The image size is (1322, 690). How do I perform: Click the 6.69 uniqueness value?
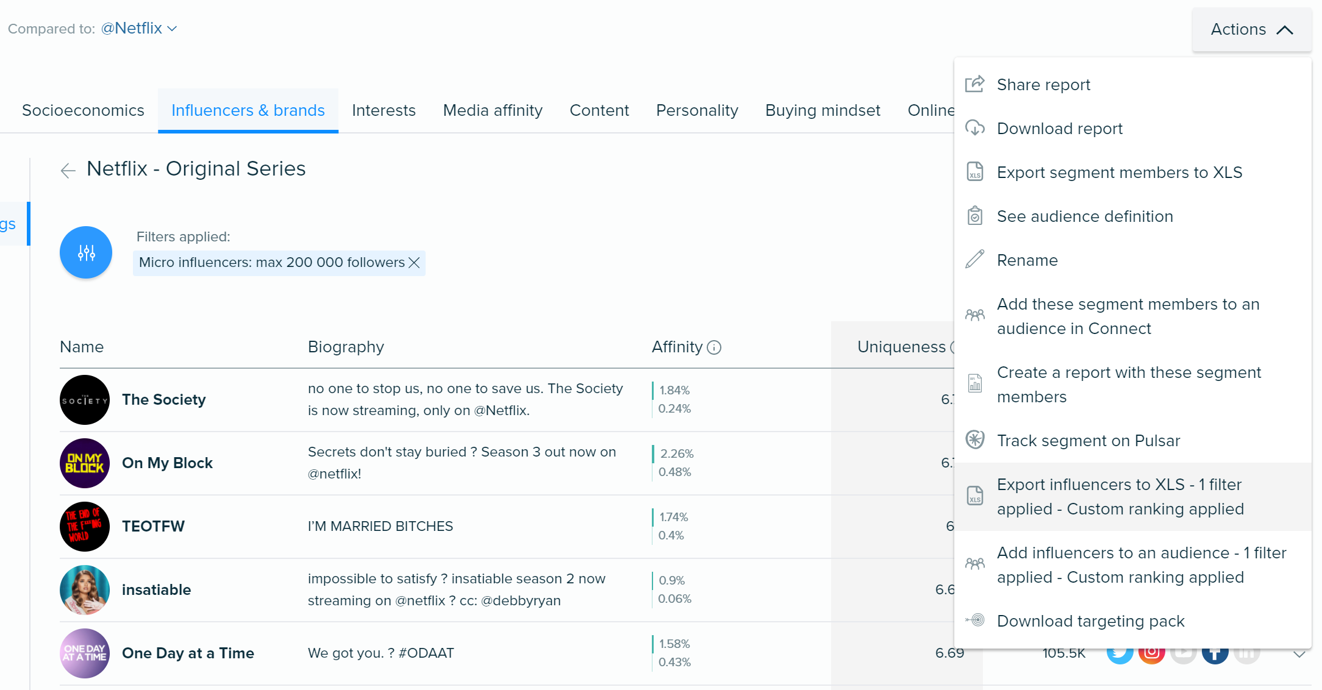pos(949,653)
